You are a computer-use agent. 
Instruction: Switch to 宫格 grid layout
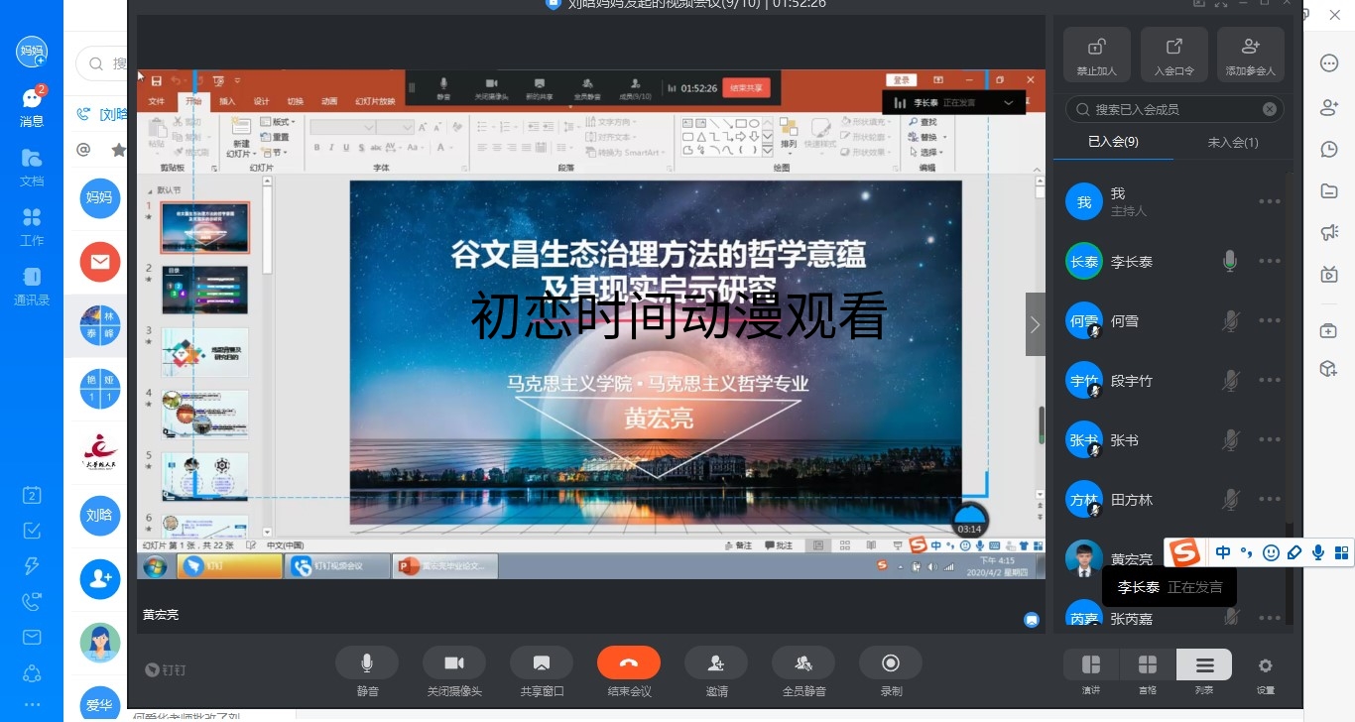1148,664
